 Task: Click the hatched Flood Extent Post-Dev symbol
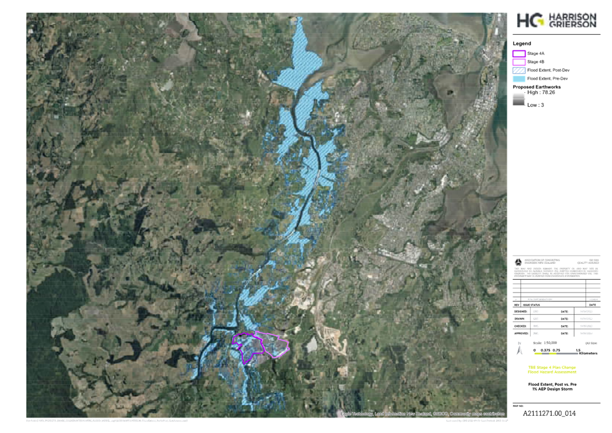(x=519, y=70)
